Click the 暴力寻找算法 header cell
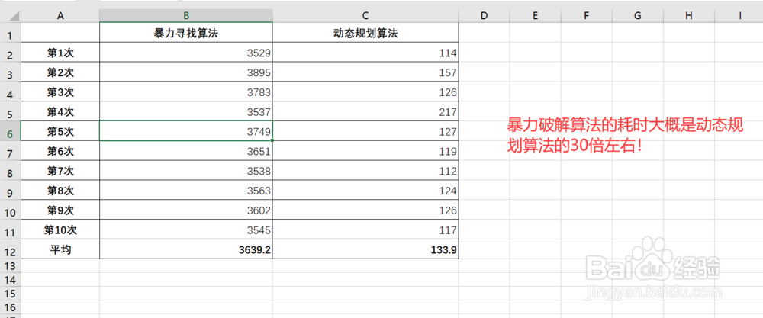This screenshot has height=318, width=763. (186, 33)
